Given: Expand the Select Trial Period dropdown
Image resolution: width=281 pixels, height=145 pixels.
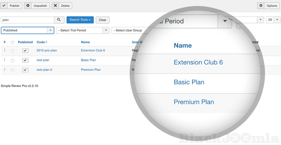Looking at the screenshot, I should (83, 30).
